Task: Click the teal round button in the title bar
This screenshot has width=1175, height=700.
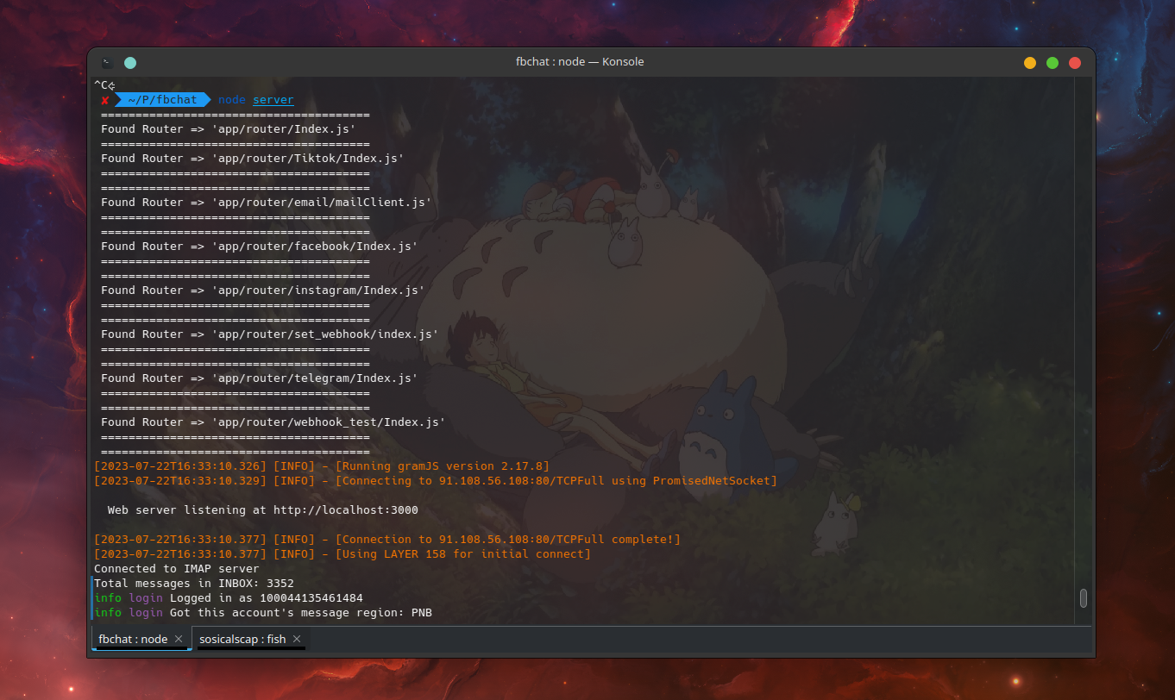Action: coord(130,62)
